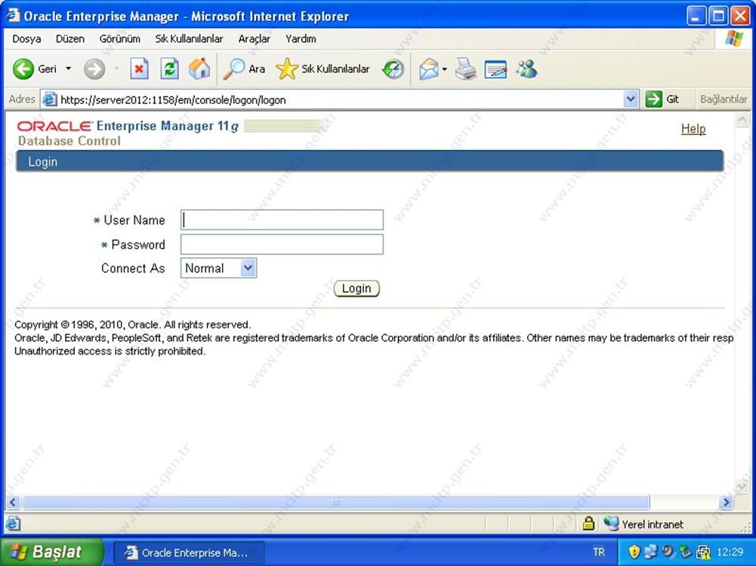The image size is (756, 566).
Task: Click the 12:29 clock in the tray
Action: pyautogui.click(x=730, y=552)
